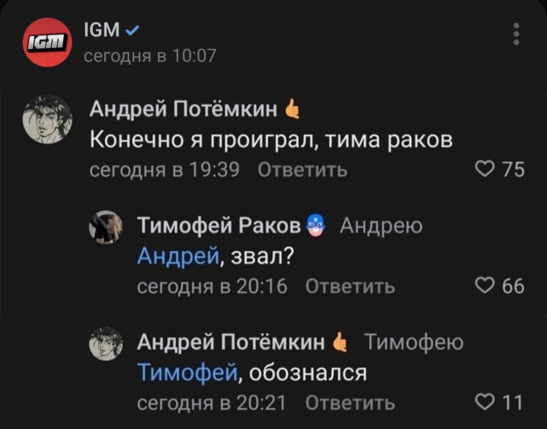This screenshot has height=429, width=547.
Task: Click the thumbs-up status icon on the 20:21 reply
Action: tap(340, 343)
